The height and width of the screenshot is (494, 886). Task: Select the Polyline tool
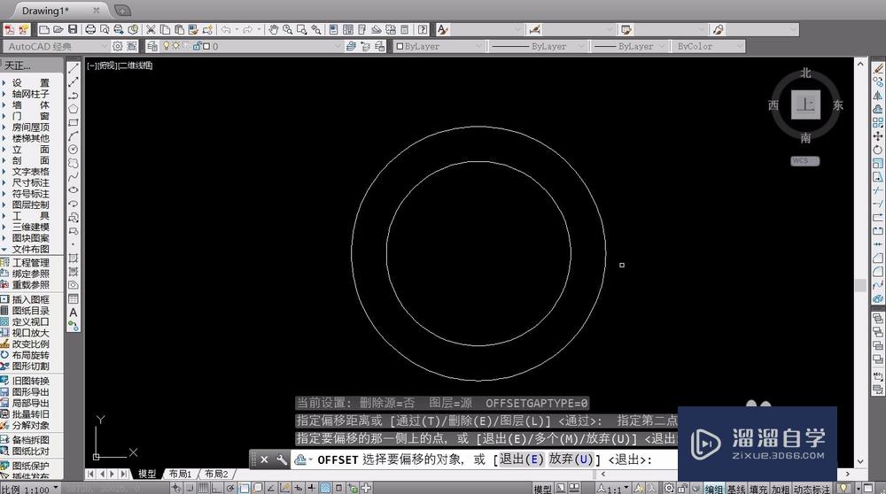[74, 96]
